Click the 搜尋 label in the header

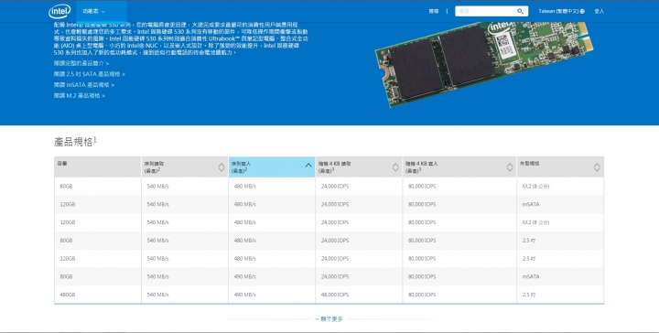point(434,11)
